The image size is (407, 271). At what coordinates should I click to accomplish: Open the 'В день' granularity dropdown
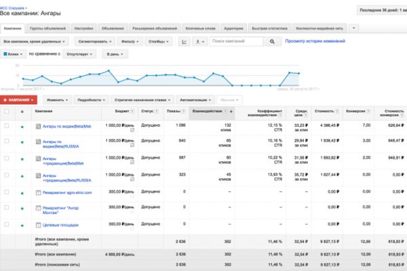click(x=115, y=54)
